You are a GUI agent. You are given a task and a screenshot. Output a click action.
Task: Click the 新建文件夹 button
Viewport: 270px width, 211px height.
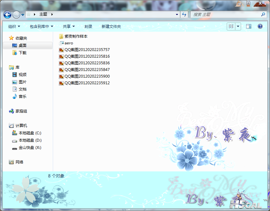[x=111, y=27]
